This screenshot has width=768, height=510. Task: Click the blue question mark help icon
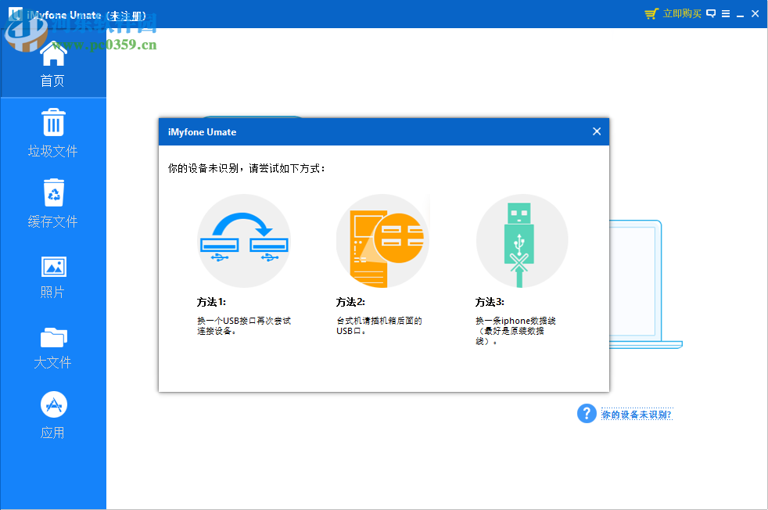coord(586,413)
